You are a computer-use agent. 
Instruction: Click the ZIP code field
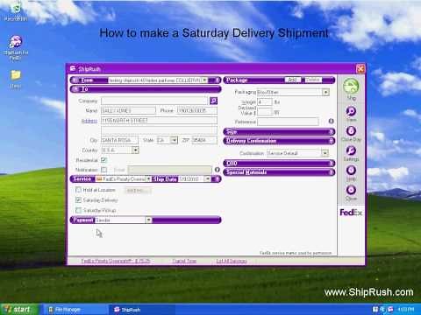(204, 140)
